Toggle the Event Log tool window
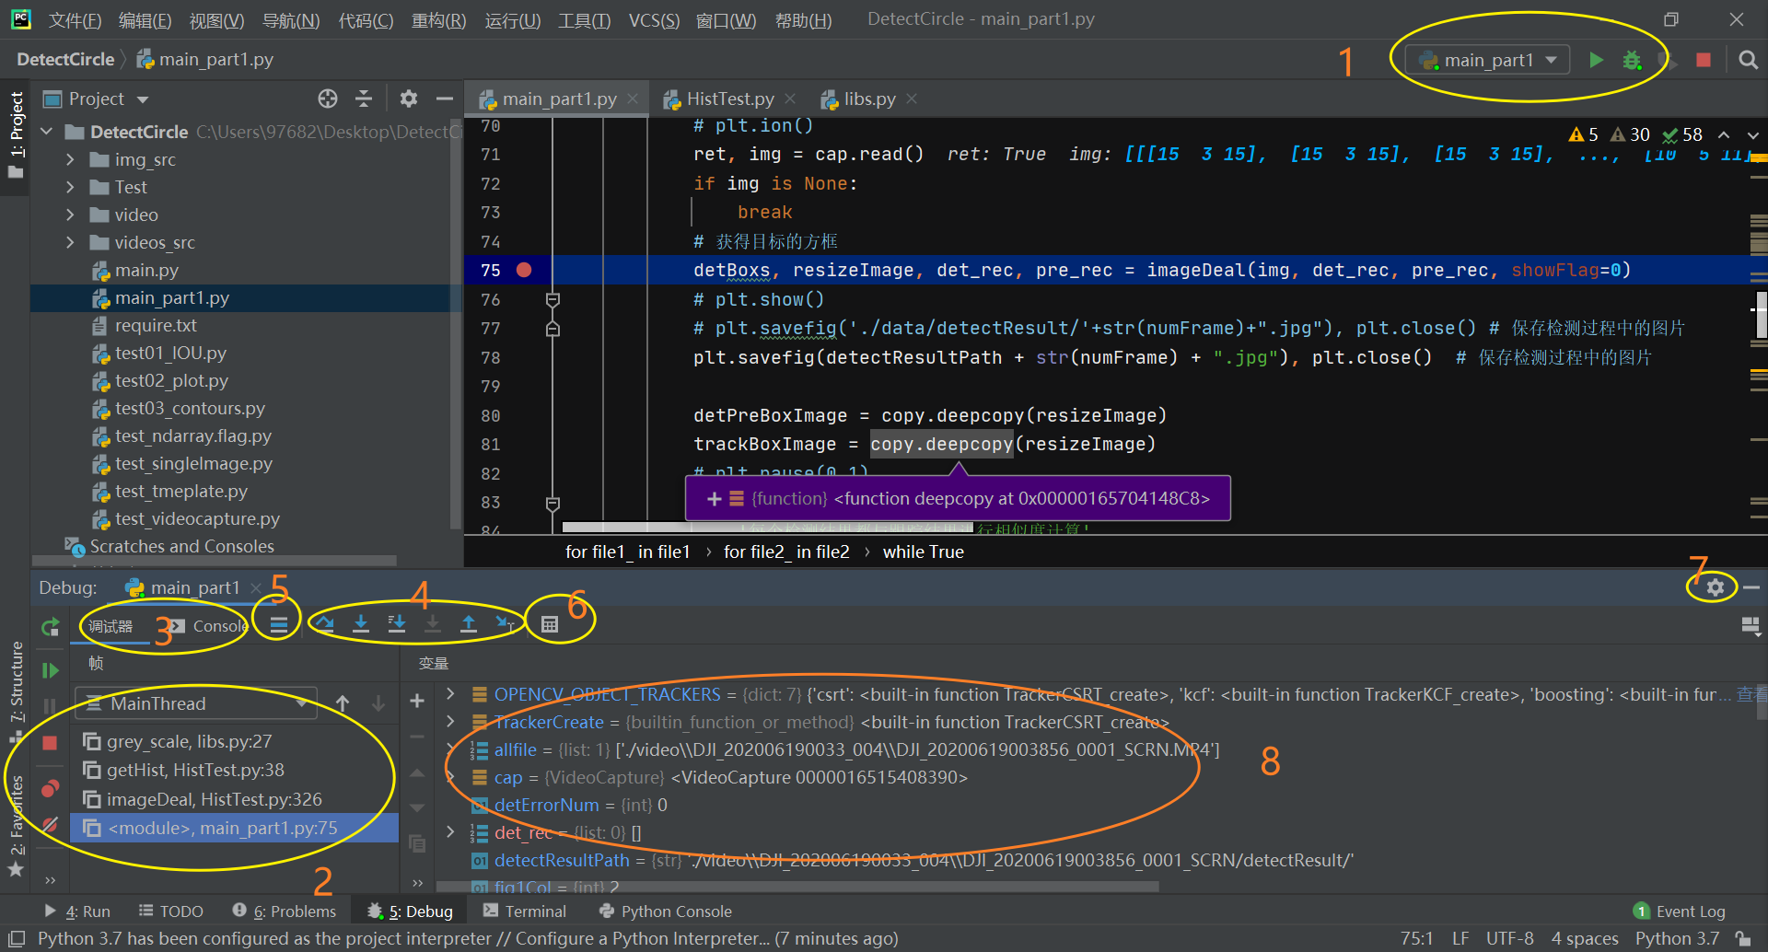1768x952 pixels. [x=1680, y=911]
